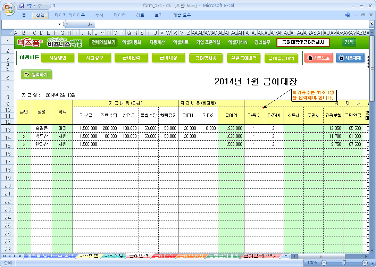Open the 수식 ribbon tab
The height and width of the screenshot is (267, 376).
coord(99,15)
